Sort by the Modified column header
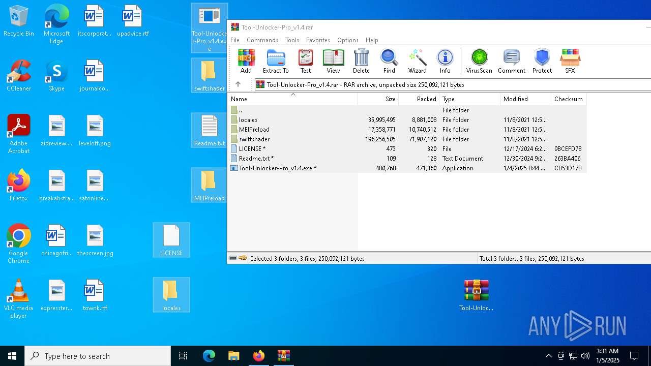 coord(526,99)
